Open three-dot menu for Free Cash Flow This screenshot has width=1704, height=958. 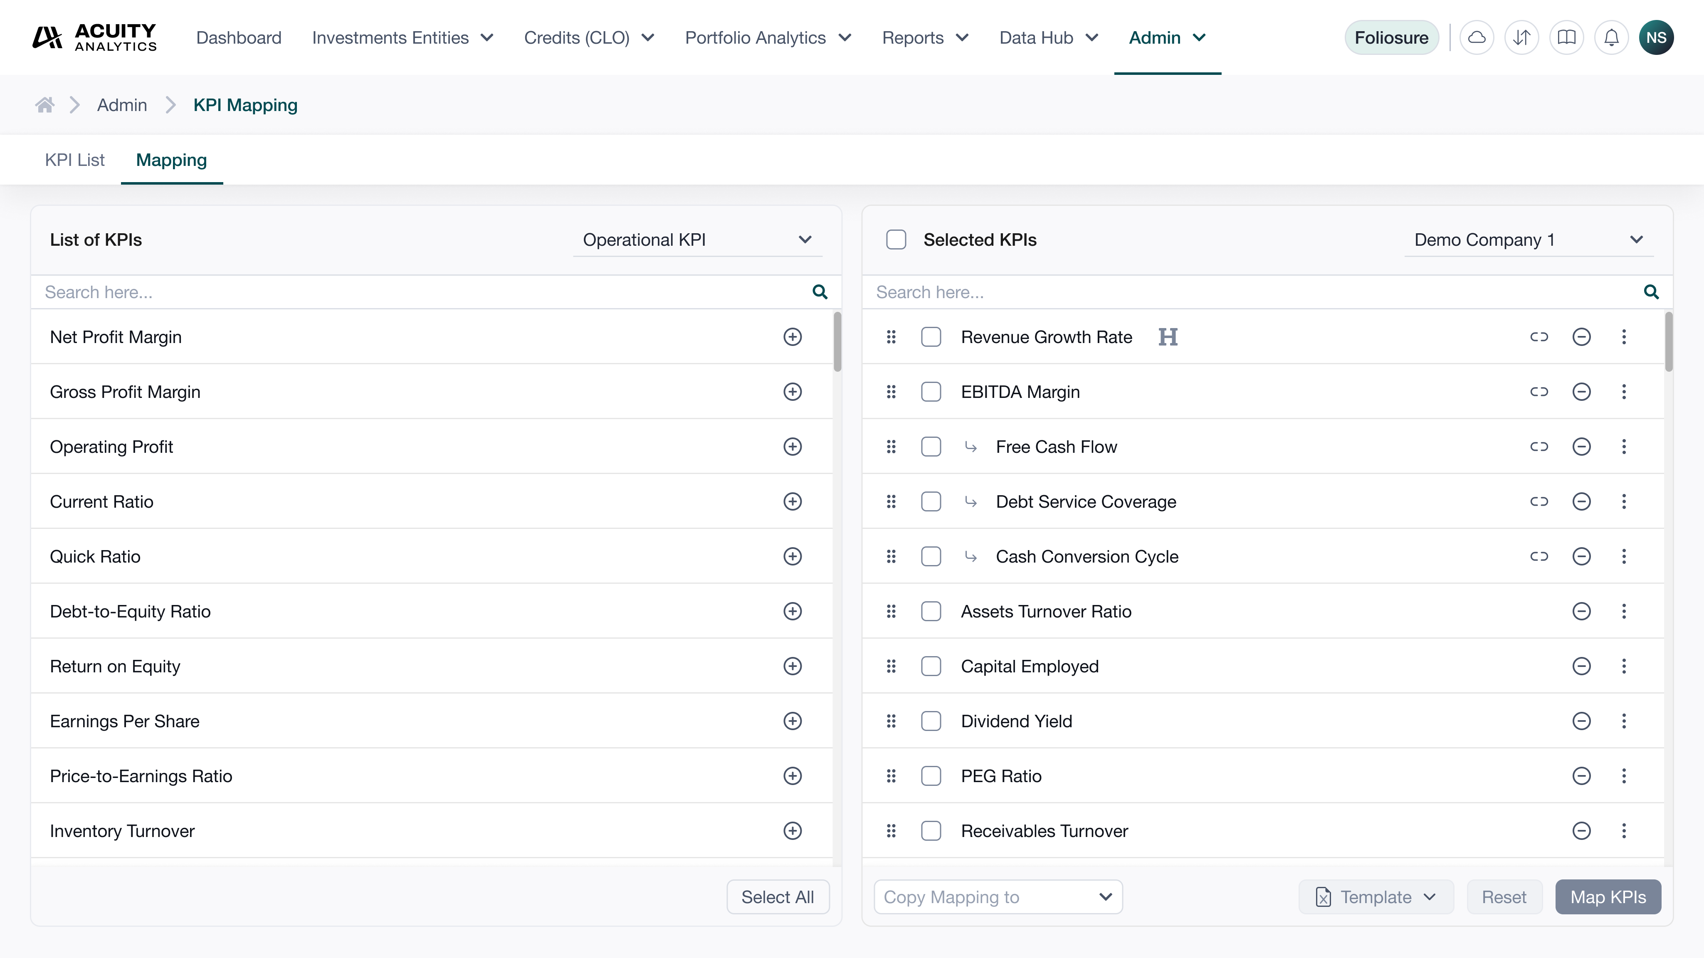[x=1623, y=447]
